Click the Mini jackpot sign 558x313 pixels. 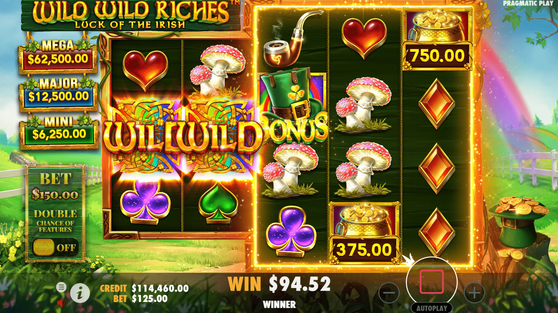(x=59, y=131)
